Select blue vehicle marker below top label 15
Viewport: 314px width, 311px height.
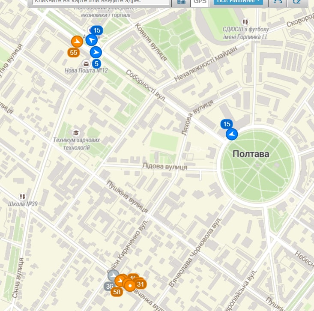coord(92,40)
